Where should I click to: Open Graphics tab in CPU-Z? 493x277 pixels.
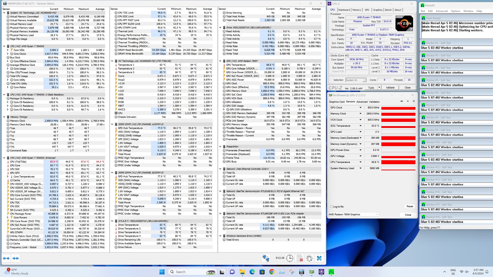coord(377,10)
